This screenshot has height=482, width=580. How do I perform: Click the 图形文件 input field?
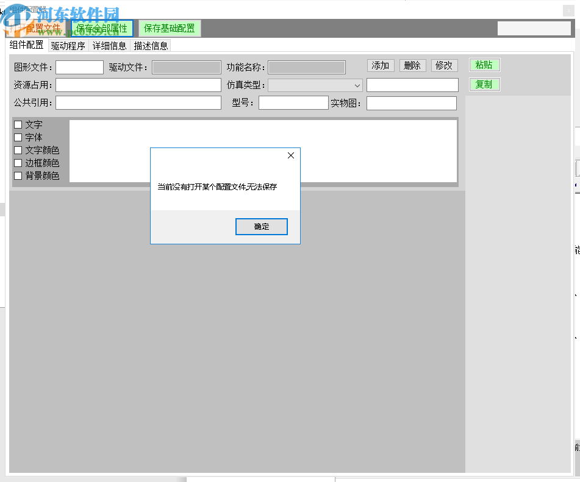pyautogui.click(x=79, y=67)
